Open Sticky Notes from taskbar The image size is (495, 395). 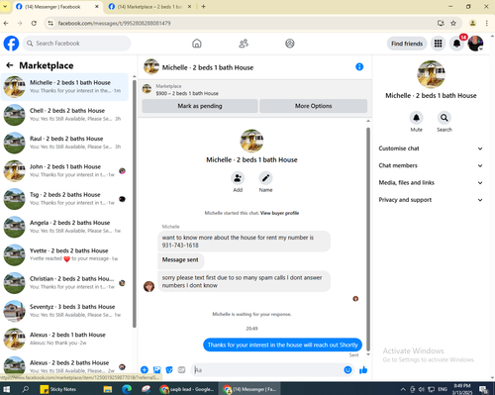point(58,389)
